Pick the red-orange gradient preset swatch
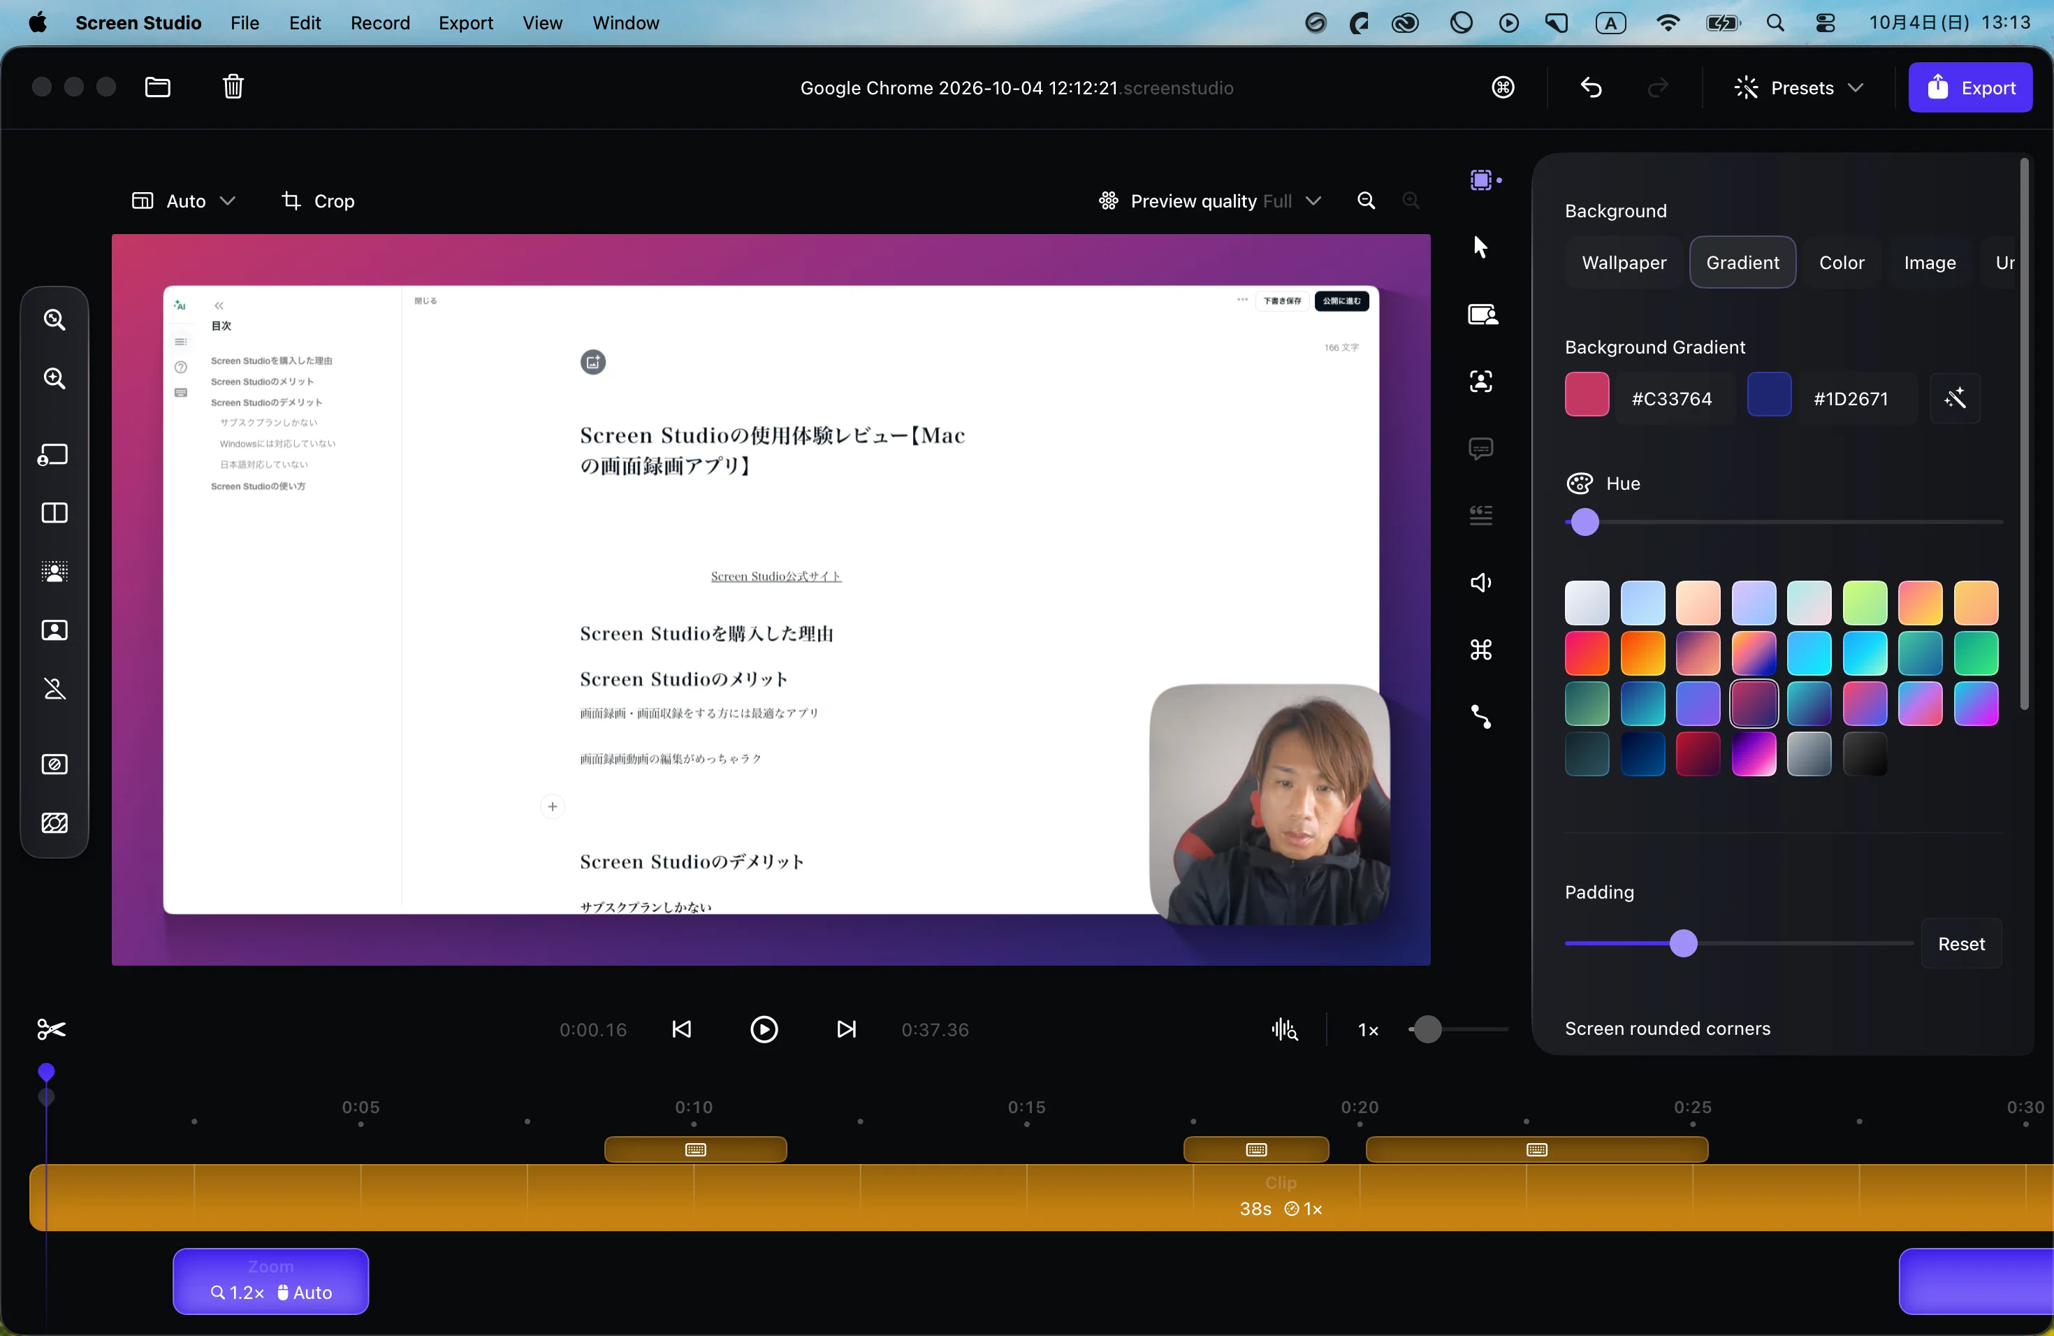The width and height of the screenshot is (2054, 1336). pyautogui.click(x=1586, y=653)
